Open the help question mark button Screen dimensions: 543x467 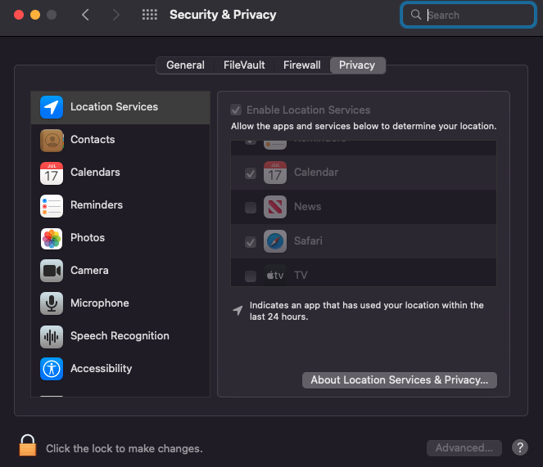point(520,447)
